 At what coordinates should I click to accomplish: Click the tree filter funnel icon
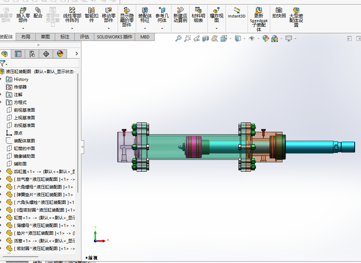pyautogui.click(x=2, y=63)
